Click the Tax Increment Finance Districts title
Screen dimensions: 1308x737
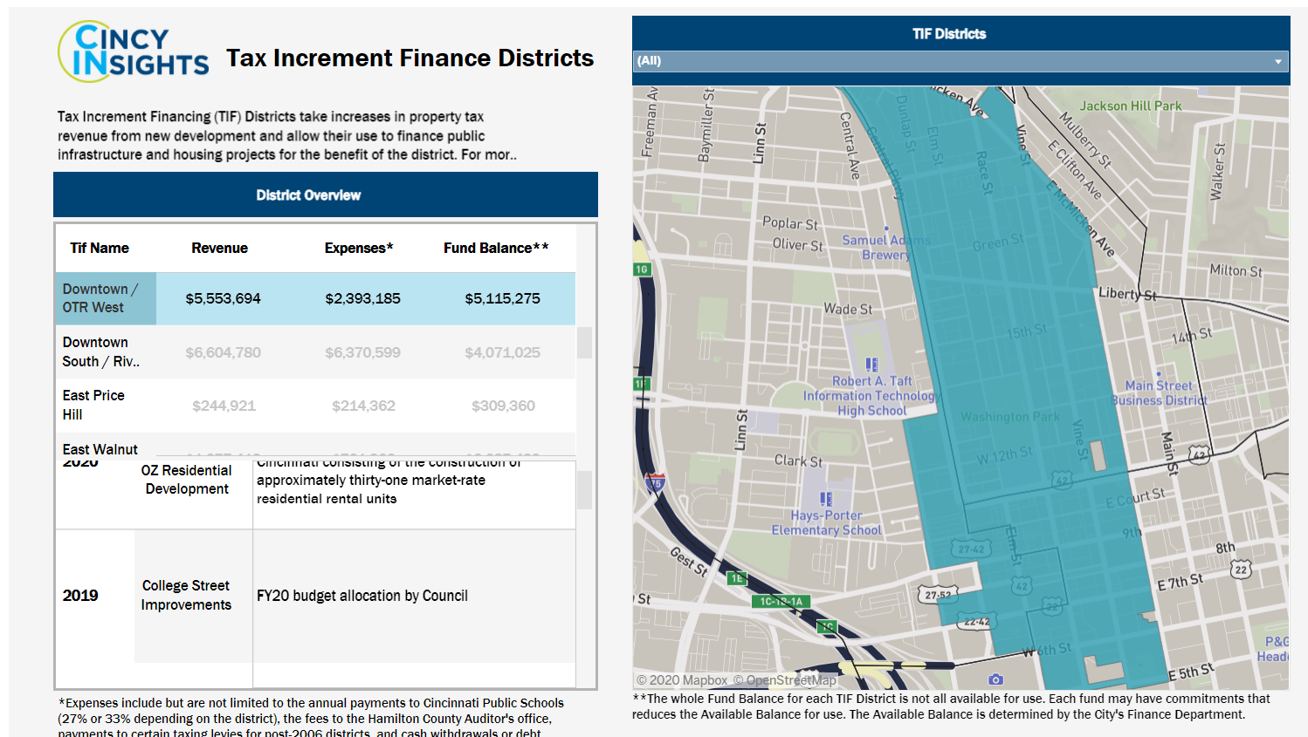pyautogui.click(x=410, y=58)
